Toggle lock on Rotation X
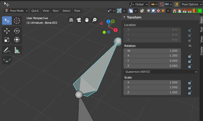 (190, 56)
